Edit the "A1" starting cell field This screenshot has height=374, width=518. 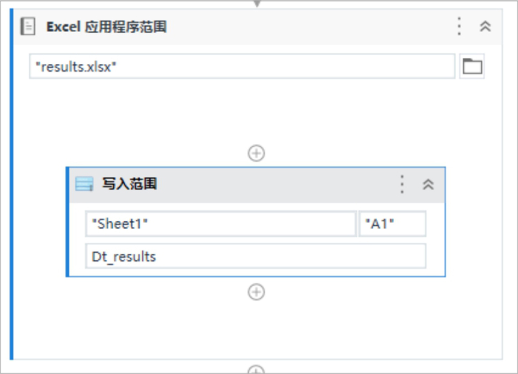click(x=392, y=224)
